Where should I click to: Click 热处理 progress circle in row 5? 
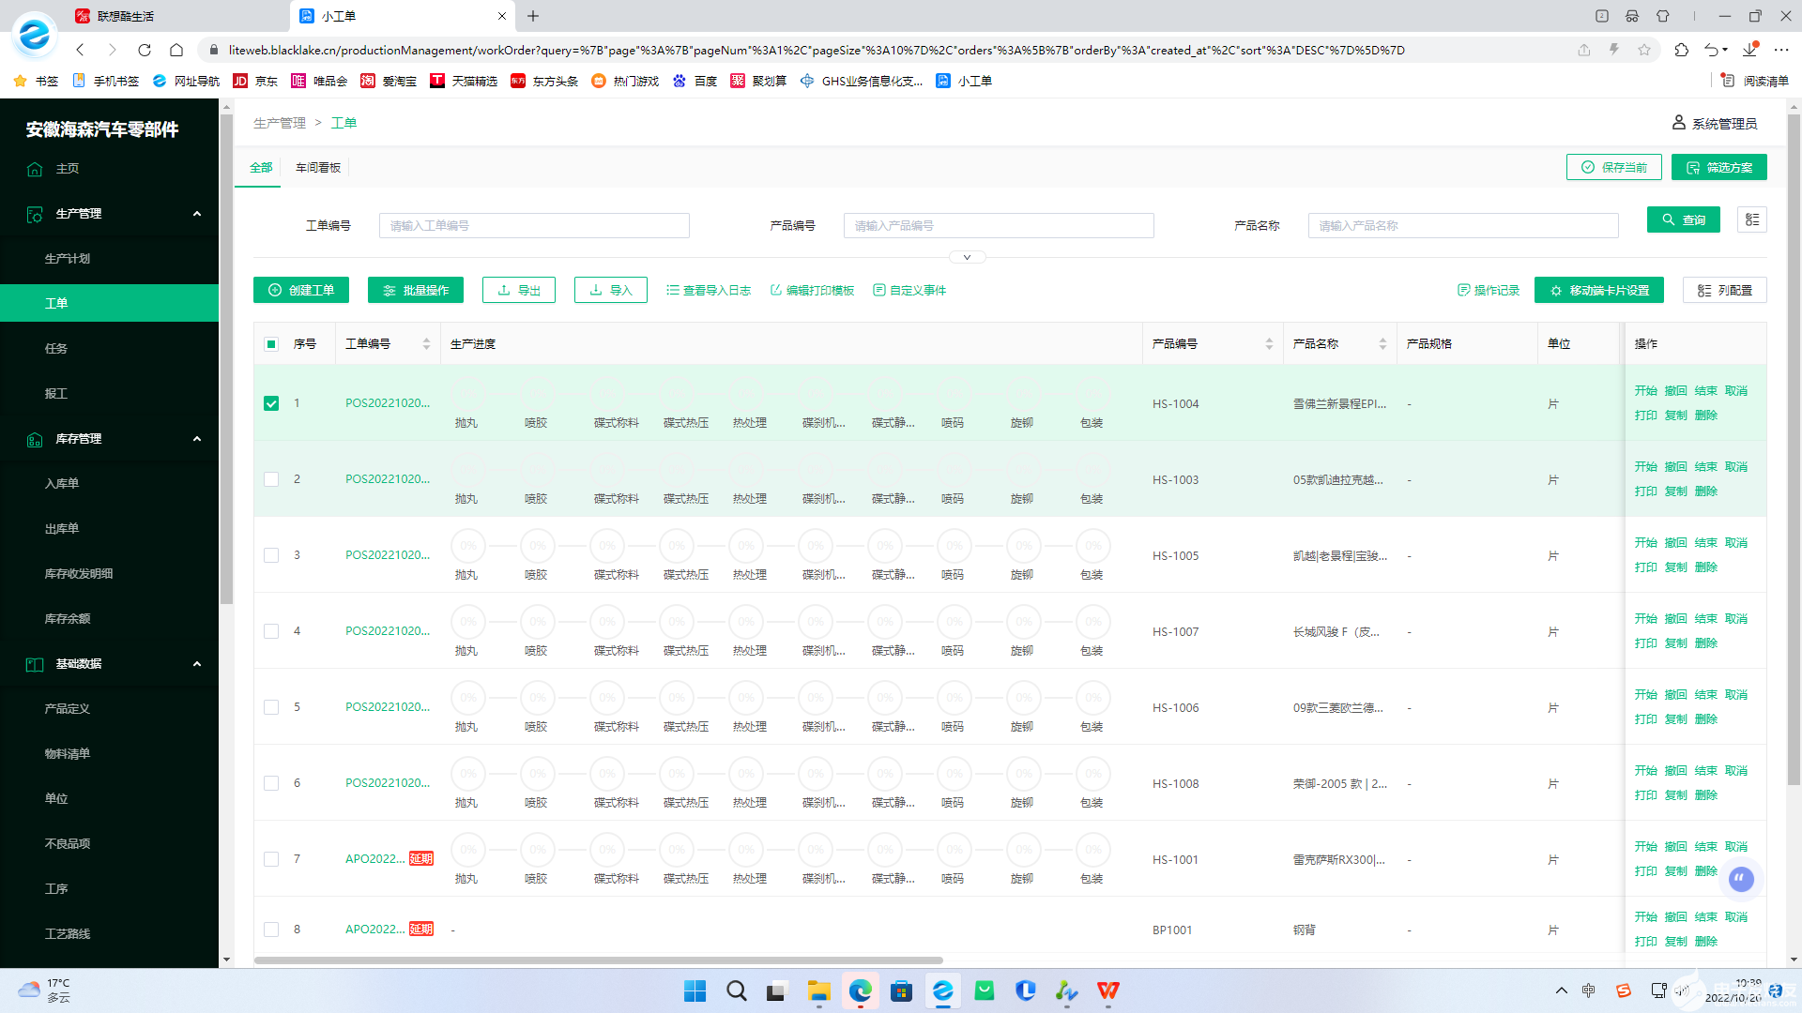pos(746,698)
